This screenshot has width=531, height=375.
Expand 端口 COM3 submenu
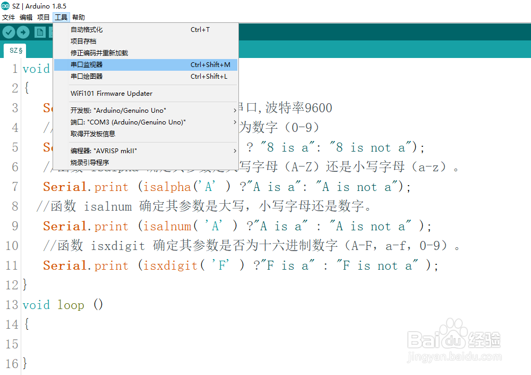(145, 122)
